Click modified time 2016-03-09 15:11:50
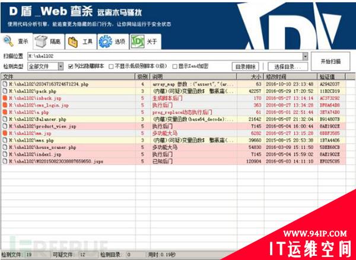356x260 pixels. [290, 147]
